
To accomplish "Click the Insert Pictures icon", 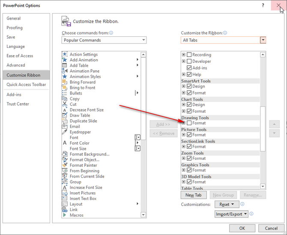I will pyautogui.click(x=64, y=193).
